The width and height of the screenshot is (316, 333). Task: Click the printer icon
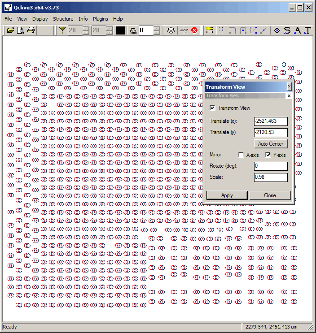point(31,30)
